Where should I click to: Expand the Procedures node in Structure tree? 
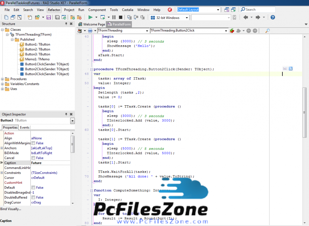pyautogui.click(x=2, y=79)
